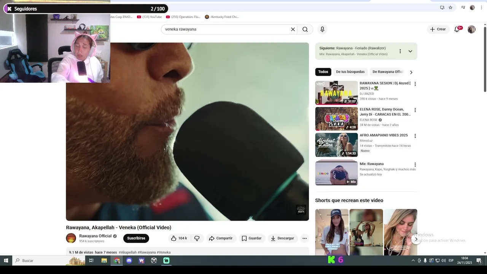Open the 'Mix: Rawayana' title
This screenshot has height=274, width=487.
(x=372, y=164)
